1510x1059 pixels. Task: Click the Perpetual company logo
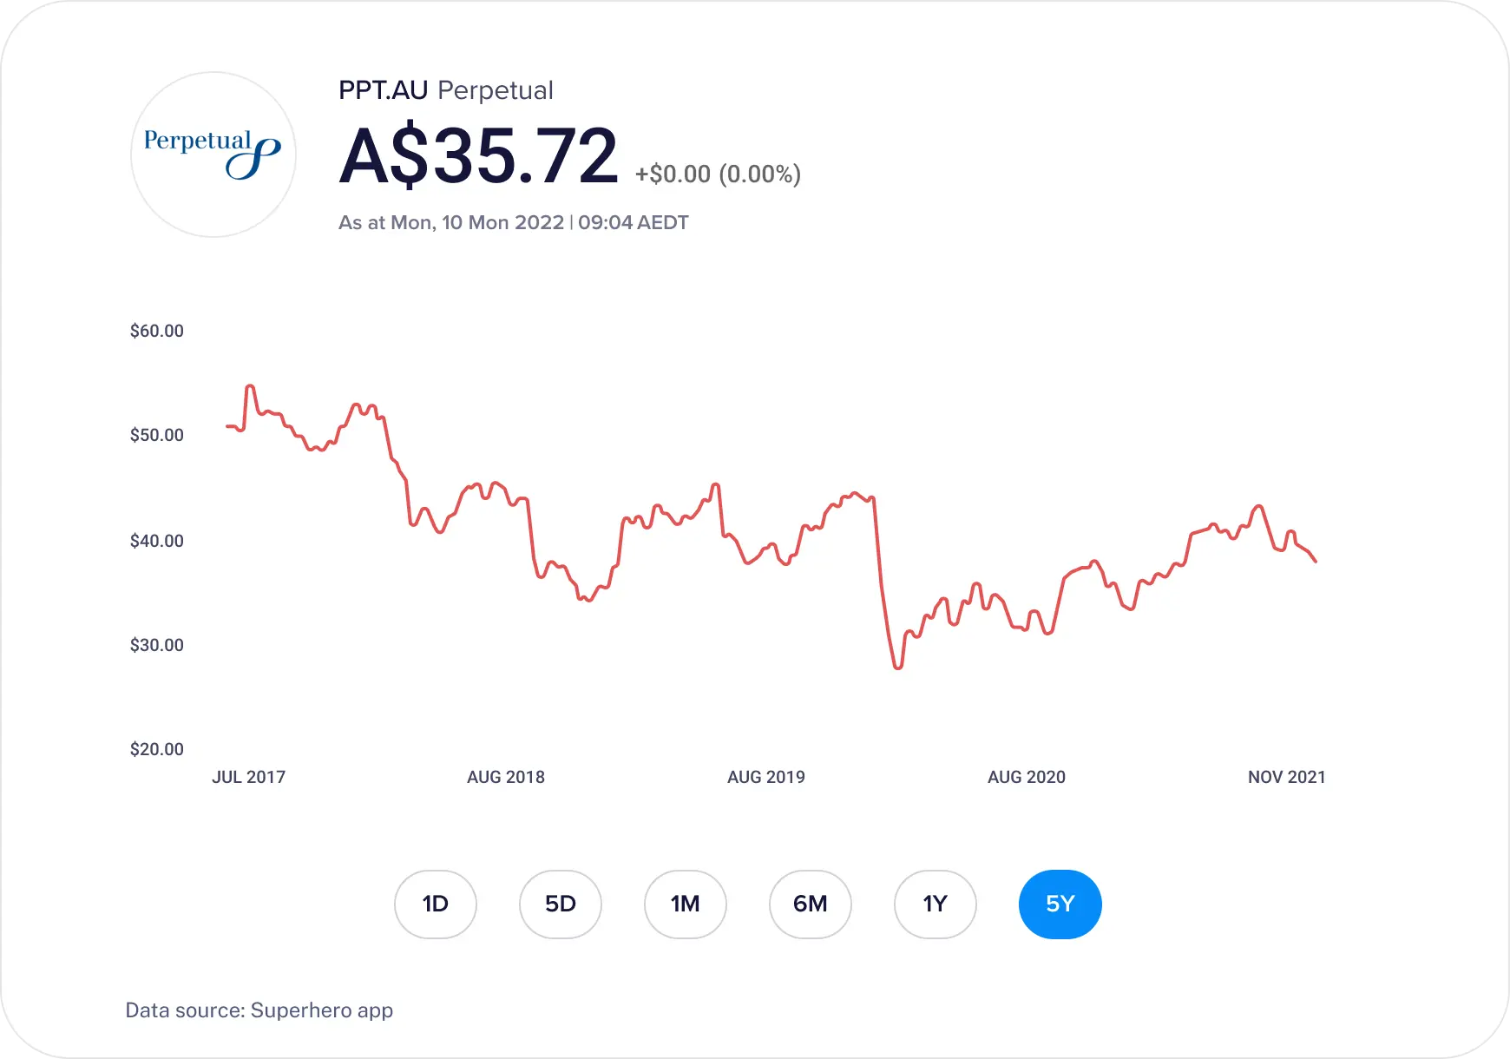[213, 155]
